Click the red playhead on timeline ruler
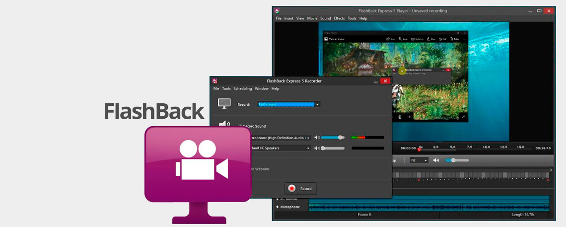 tap(419, 149)
